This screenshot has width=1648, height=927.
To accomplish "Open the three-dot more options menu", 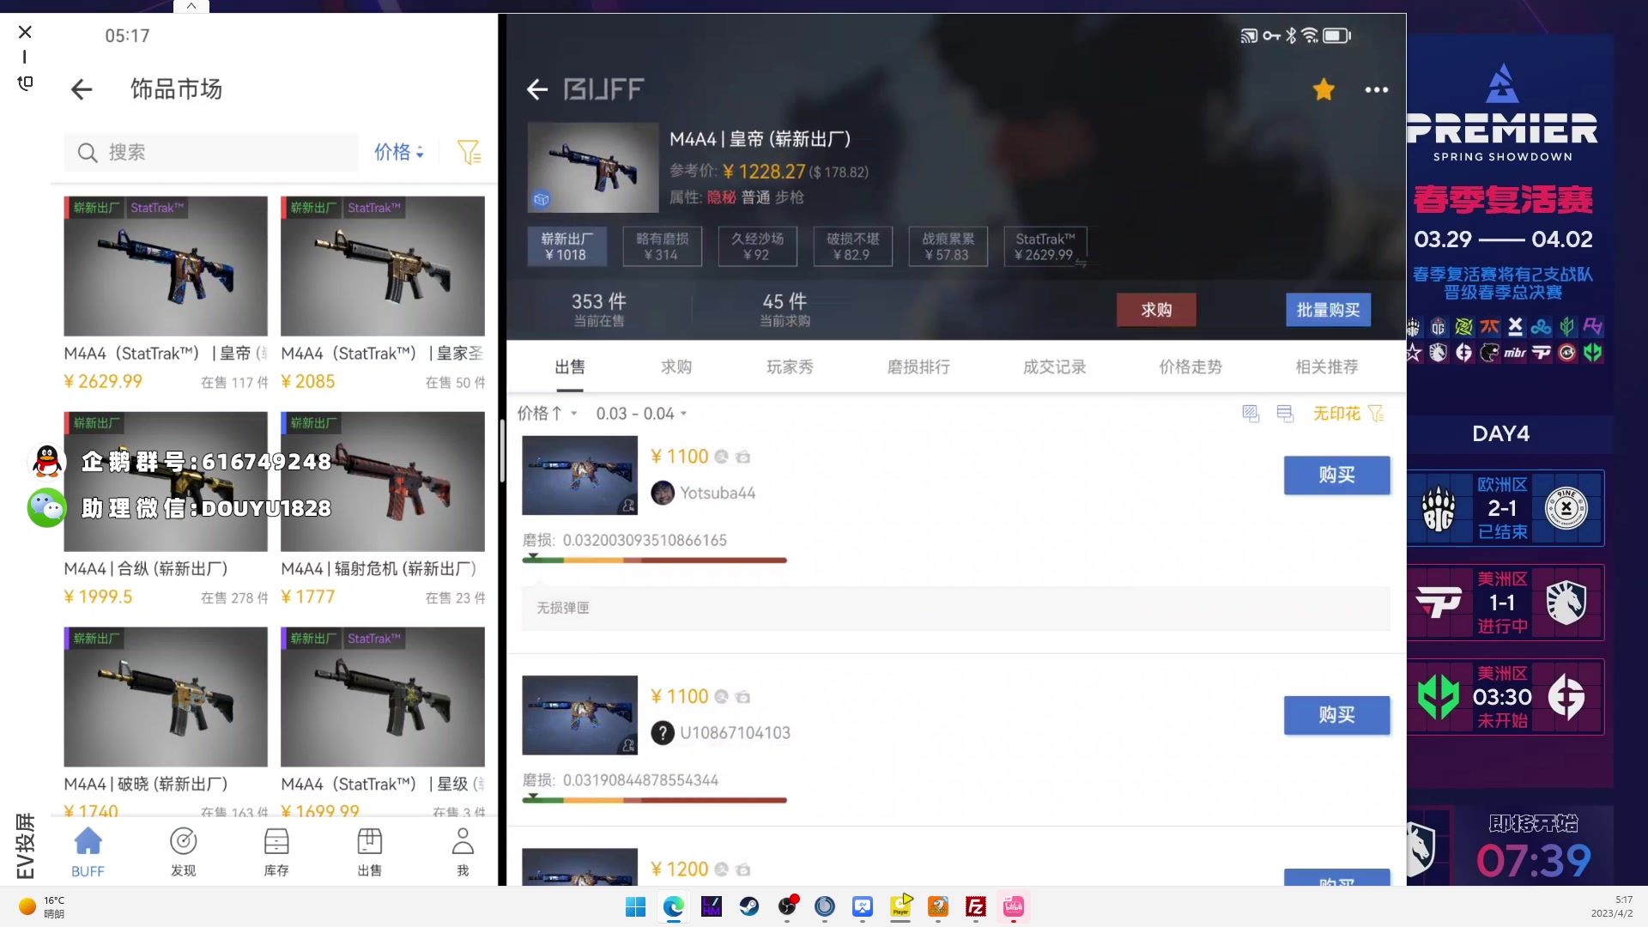I will click(x=1377, y=89).
